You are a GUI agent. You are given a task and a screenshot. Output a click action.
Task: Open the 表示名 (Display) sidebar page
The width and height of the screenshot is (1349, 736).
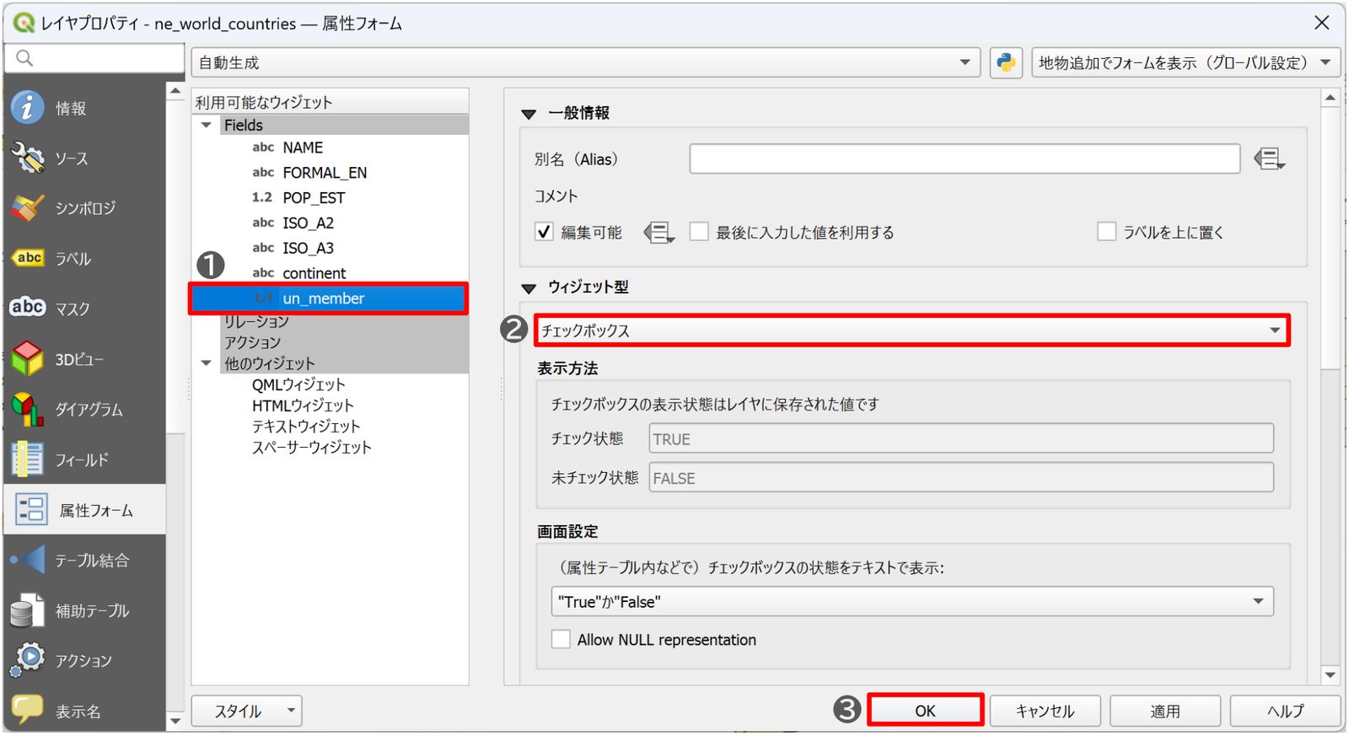click(84, 712)
